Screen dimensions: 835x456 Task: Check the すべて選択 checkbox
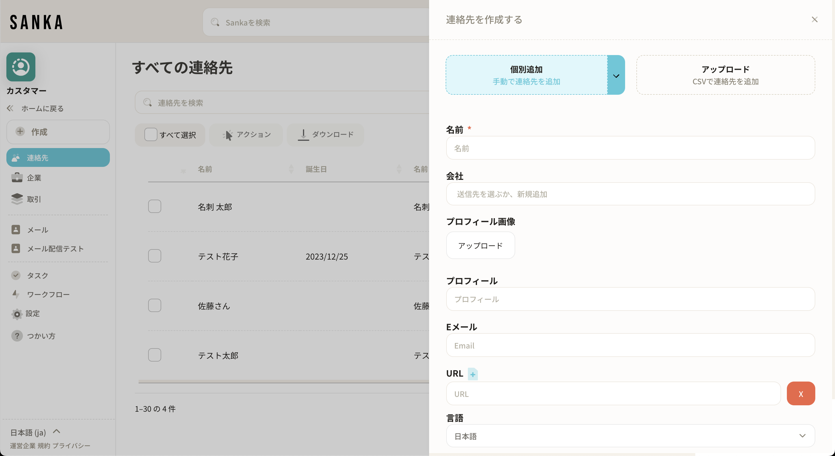pos(150,134)
